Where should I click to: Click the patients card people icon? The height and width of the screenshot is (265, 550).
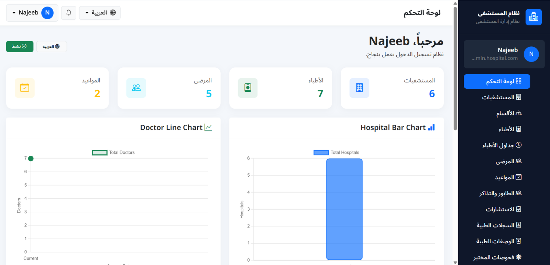point(136,88)
